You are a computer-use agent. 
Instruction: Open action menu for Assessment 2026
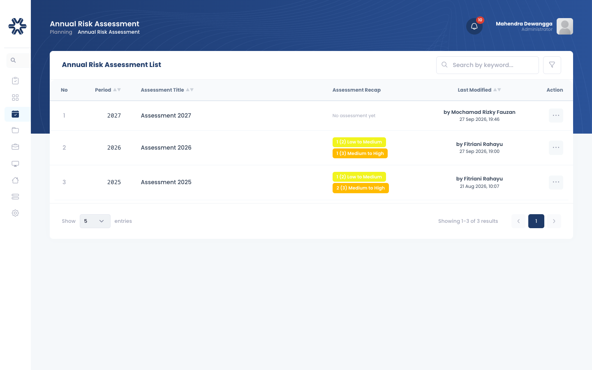(556, 148)
